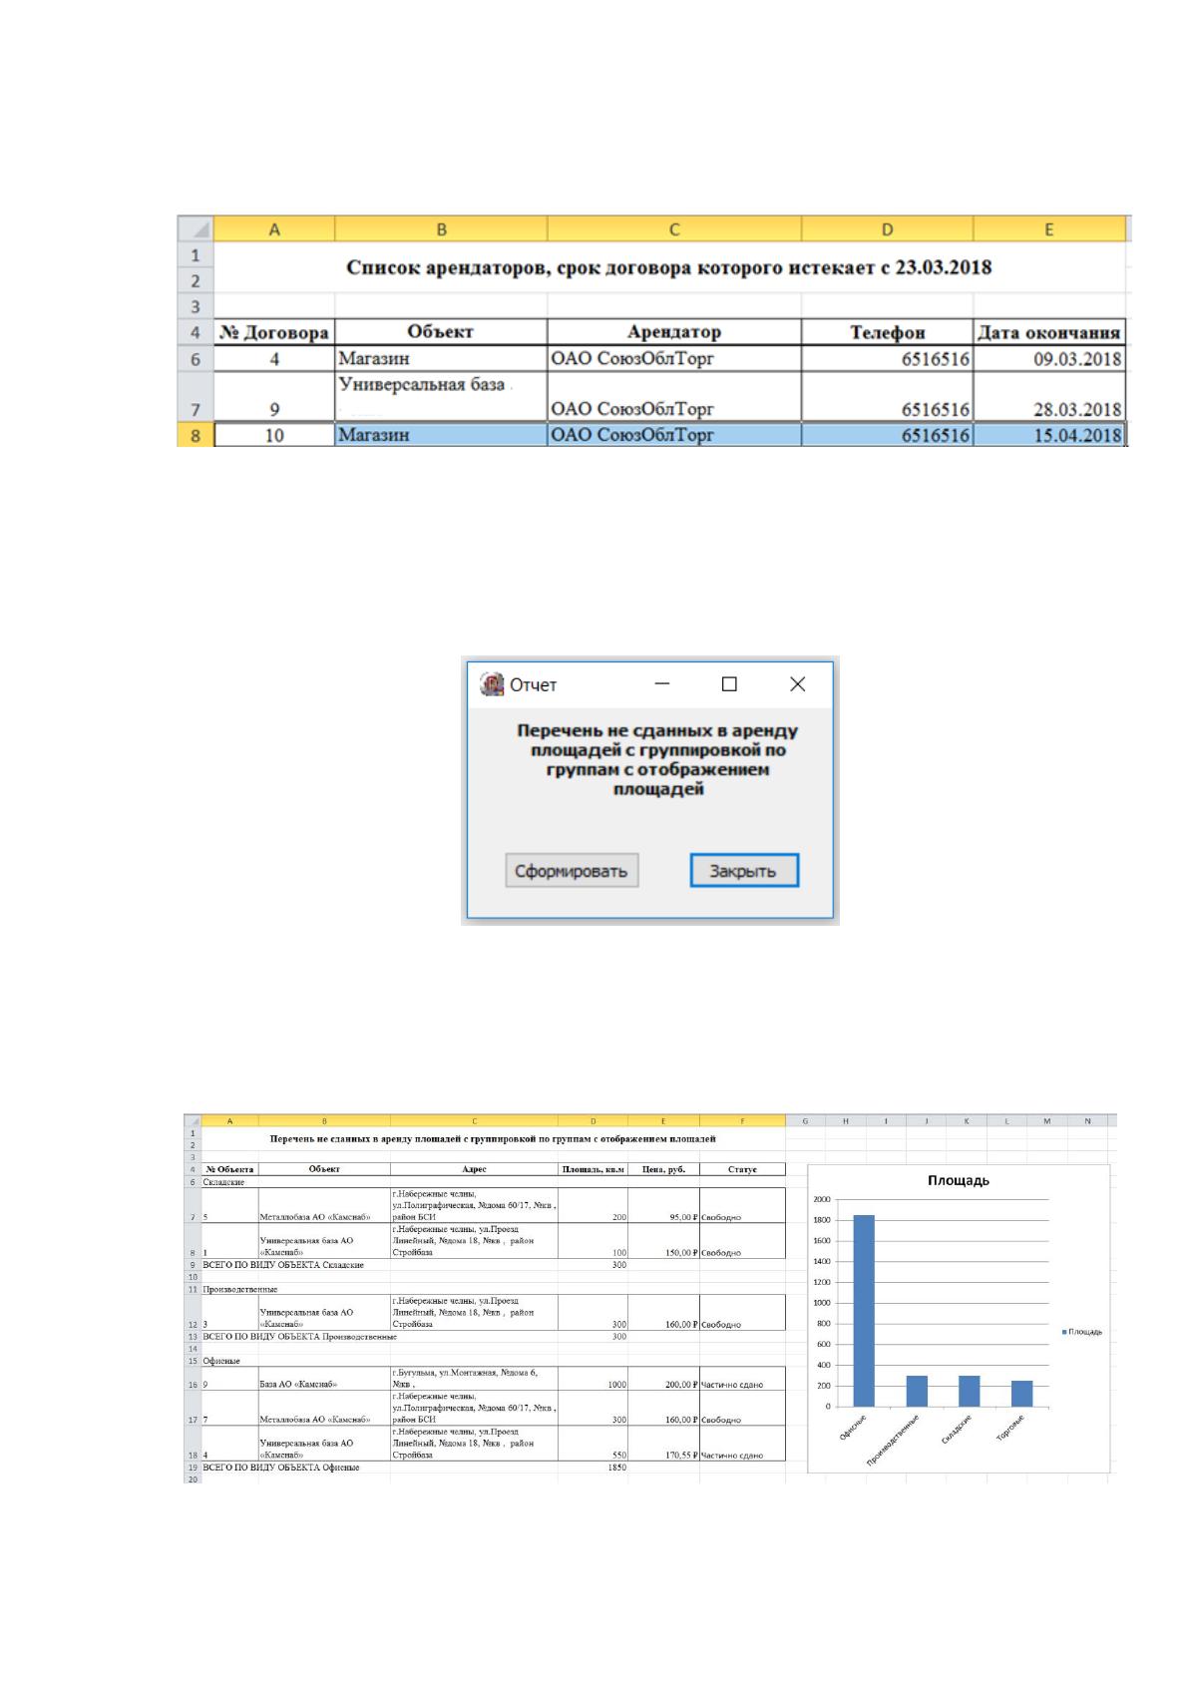Close the Отчет dialog with X
Image resolution: width=1188 pixels, height=1681 pixels.
click(x=797, y=684)
